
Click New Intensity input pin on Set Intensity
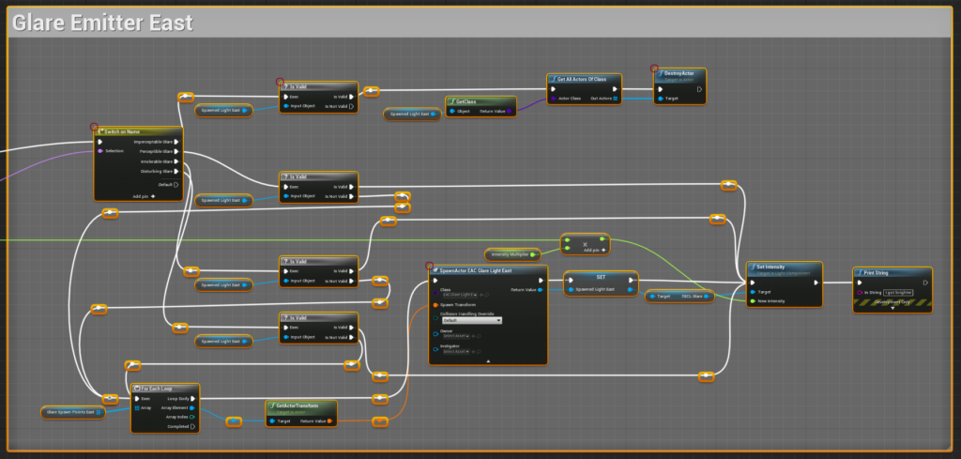pos(753,301)
